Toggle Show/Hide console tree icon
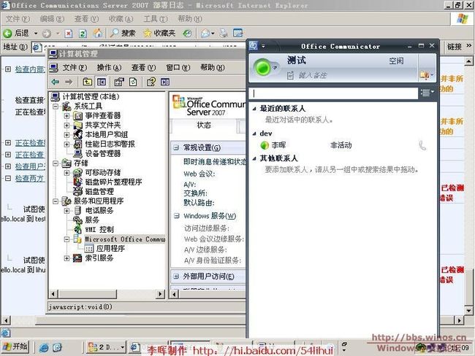The image size is (475, 356). click(x=101, y=82)
